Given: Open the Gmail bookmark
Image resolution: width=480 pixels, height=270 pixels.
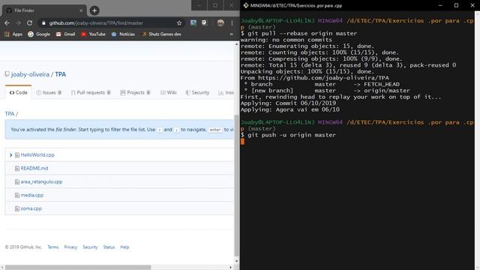Looking at the screenshot, I should click(x=65, y=34).
